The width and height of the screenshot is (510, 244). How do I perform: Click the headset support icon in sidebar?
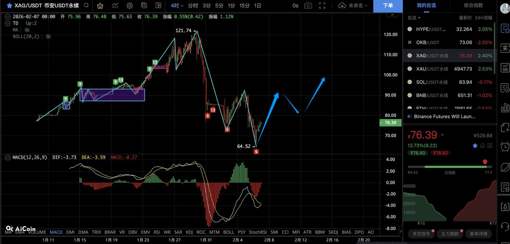click(505, 227)
